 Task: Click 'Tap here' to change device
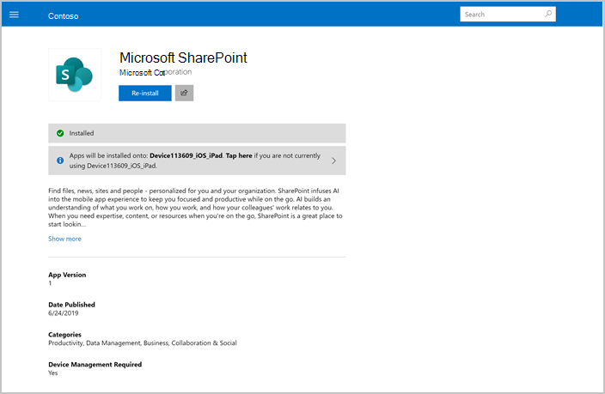(239, 155)
